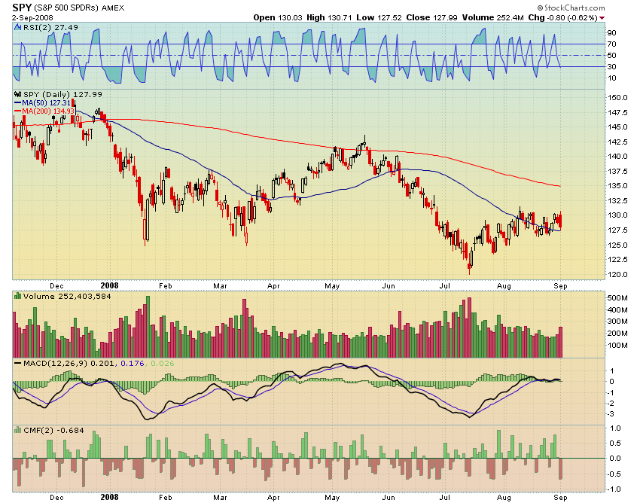
Task: Click the MA(200) 134.93 legend entry
Action: [x=48, y=111]
